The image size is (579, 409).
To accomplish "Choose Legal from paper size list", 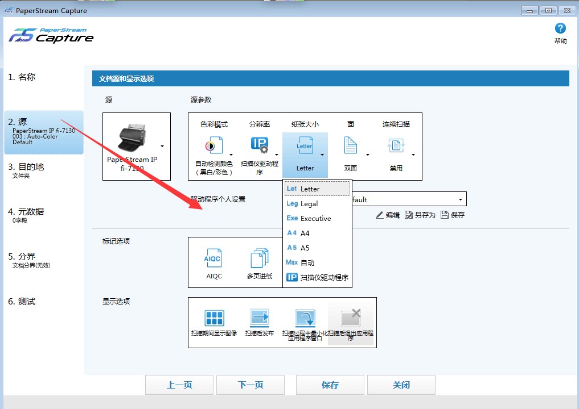I will tap(317, 203).
